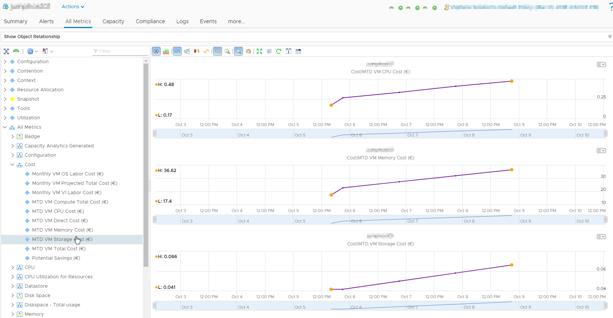Expand the CPU metrics group
The image size is (613, 318).
(x=12, y=267)
